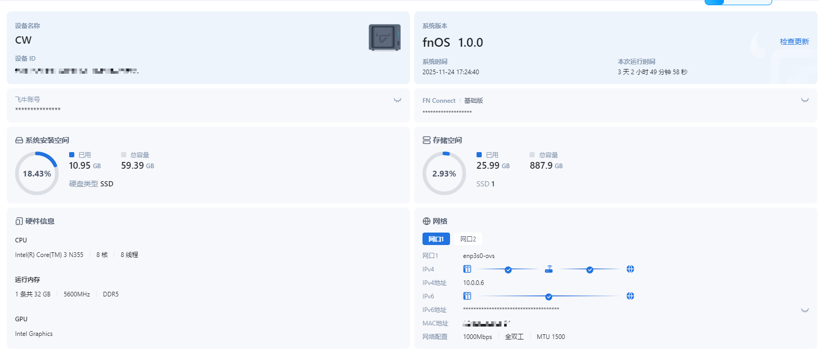Click the device name CW

pyautogui.click(x=23, y=40)
